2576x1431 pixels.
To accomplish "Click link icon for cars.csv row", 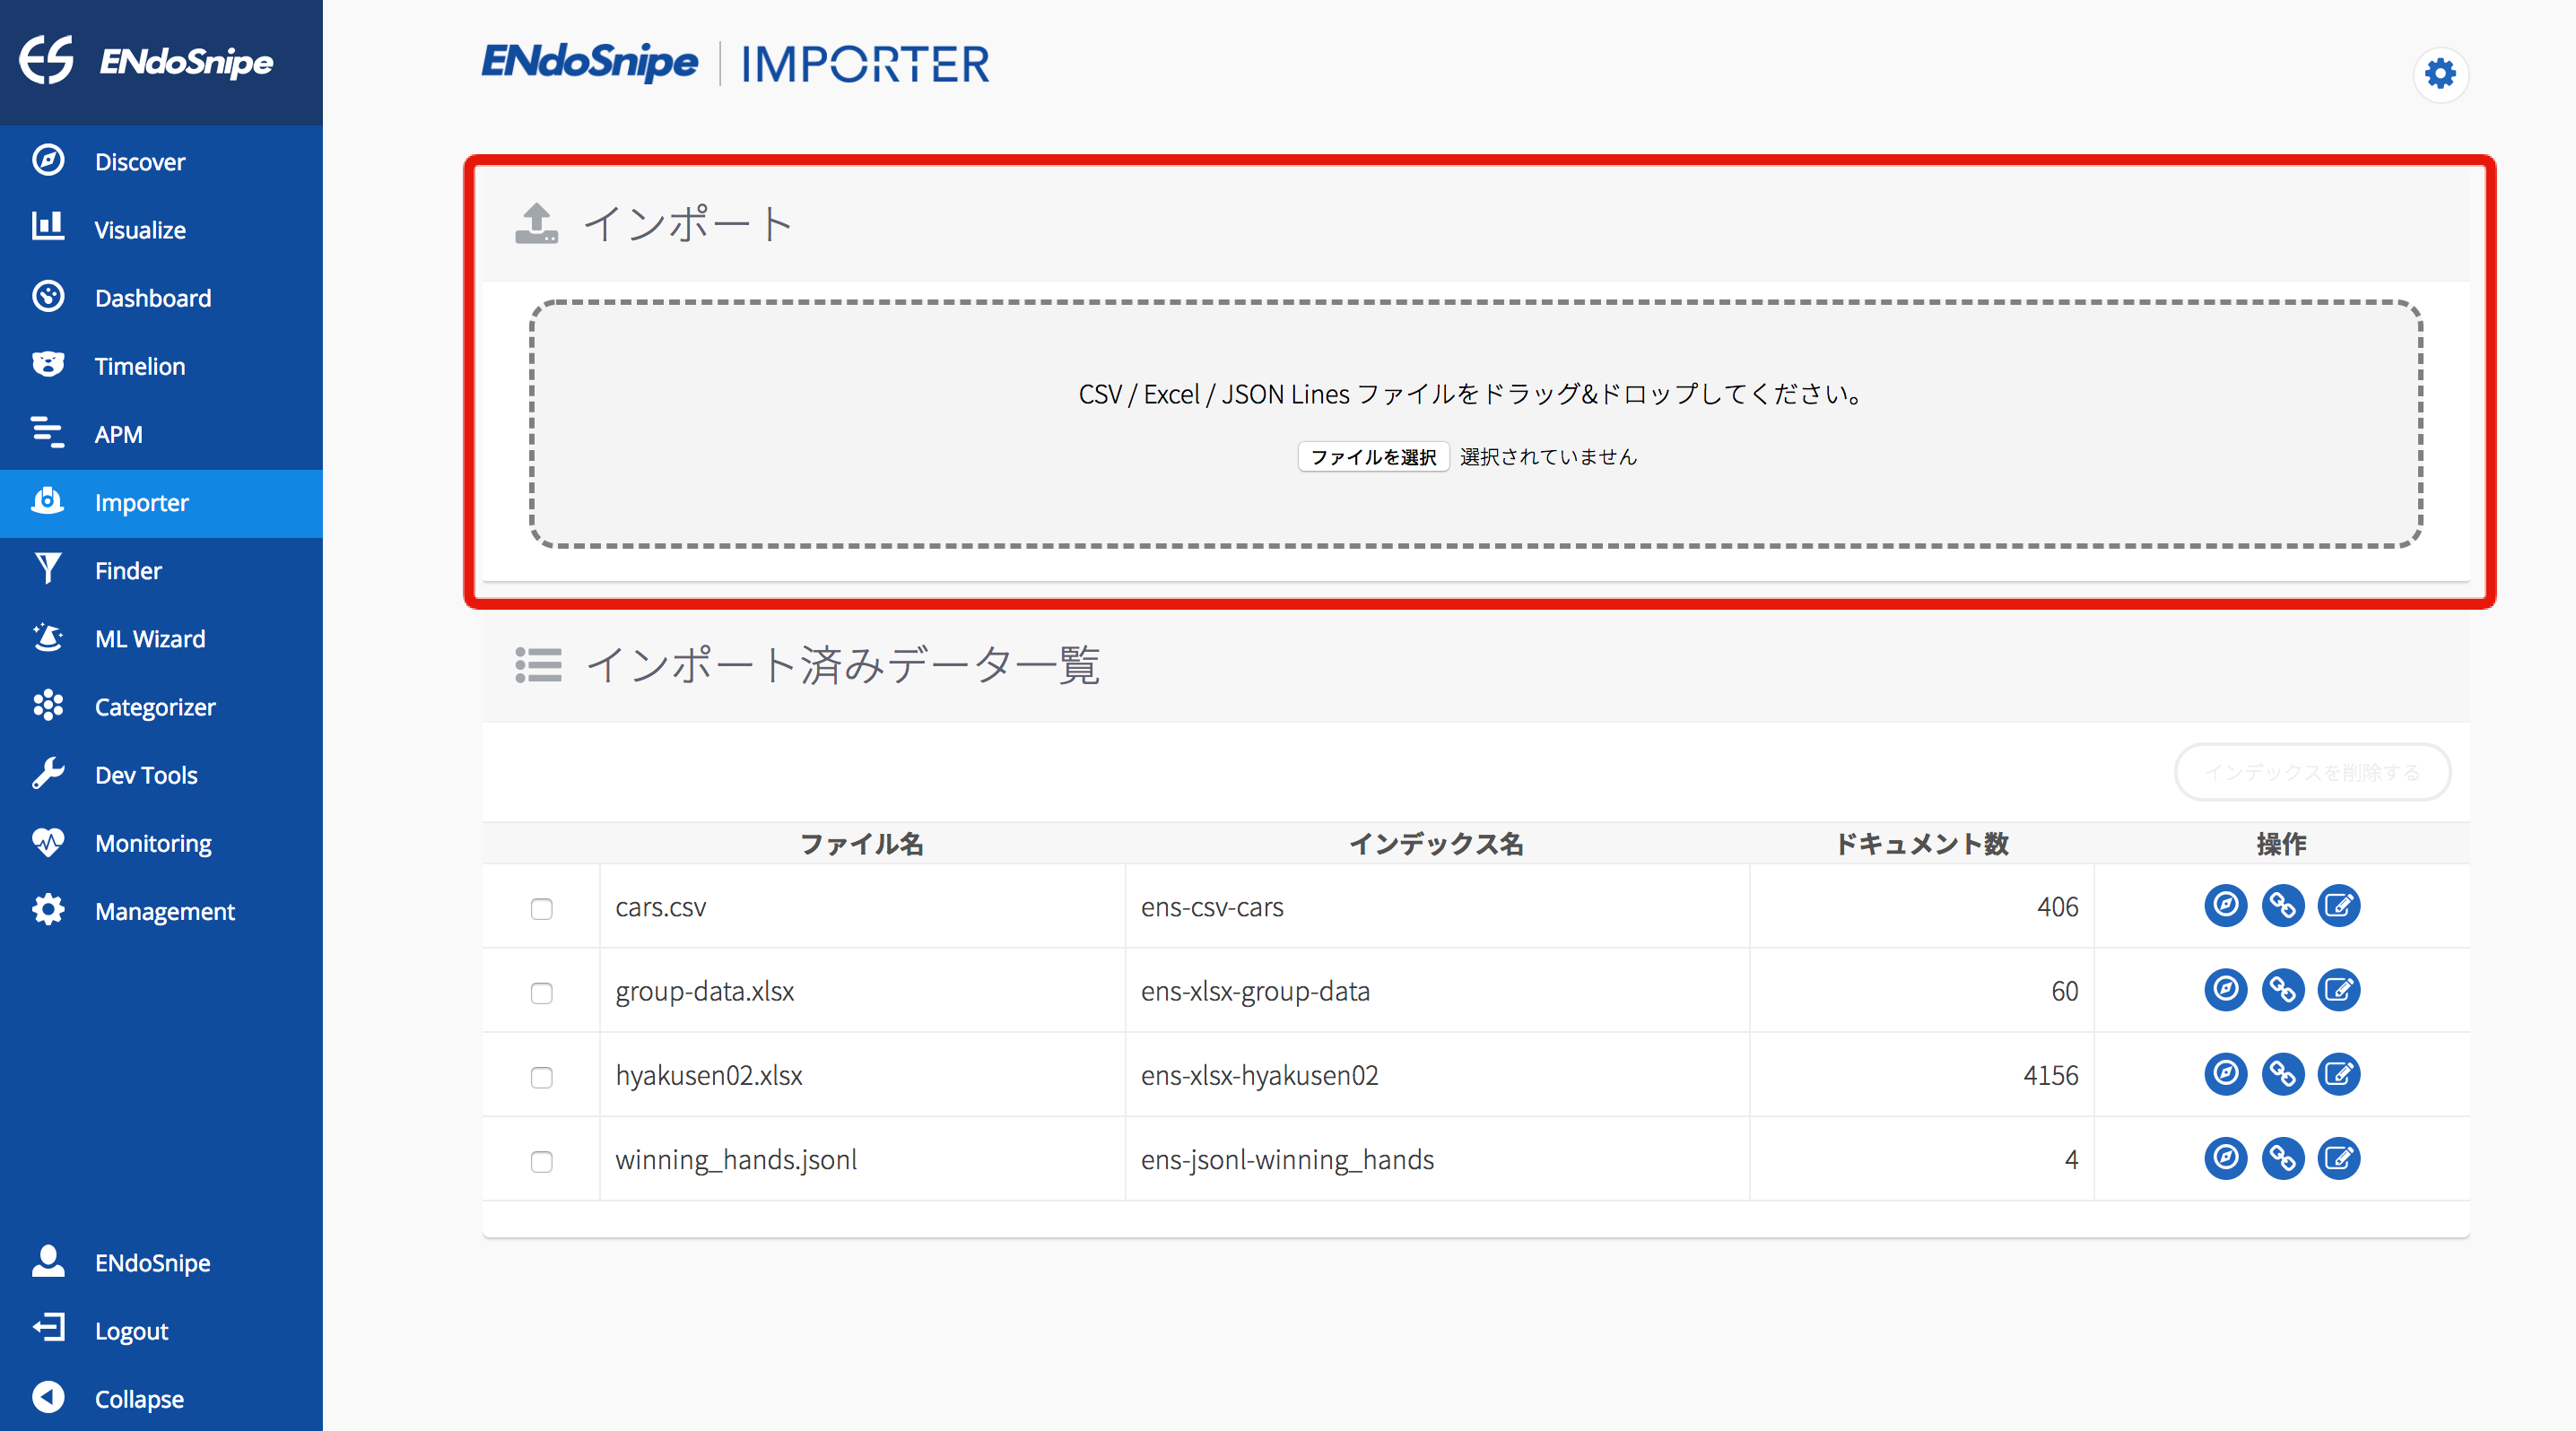I will click(2282, 906).
